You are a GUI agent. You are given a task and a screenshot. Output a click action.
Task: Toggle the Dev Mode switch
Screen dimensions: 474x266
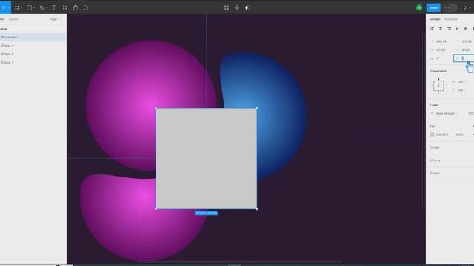coord(450,7)
